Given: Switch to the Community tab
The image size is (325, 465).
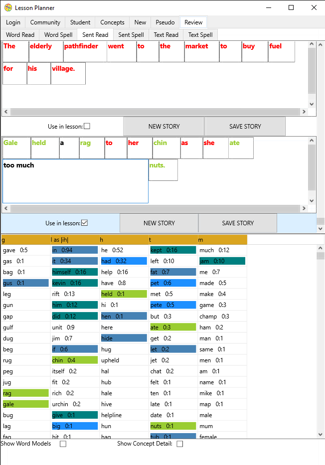Looking at the screenshot, I should click(x=45, y=22).
